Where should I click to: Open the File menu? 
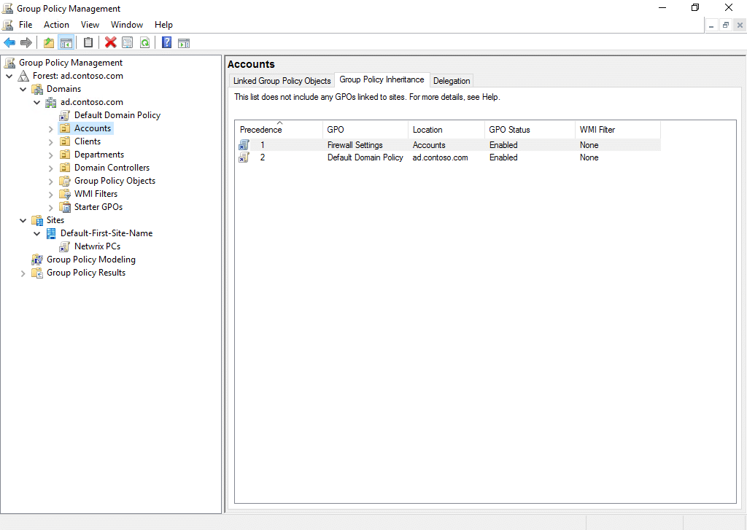pos(26,25)
